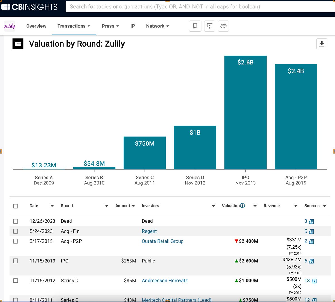Screen dimensions: 335x302
Task: Click green up arrow beside $1,000M valuation
Action: (236, 281)
